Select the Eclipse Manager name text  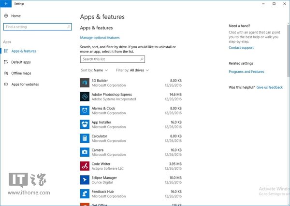104,178
